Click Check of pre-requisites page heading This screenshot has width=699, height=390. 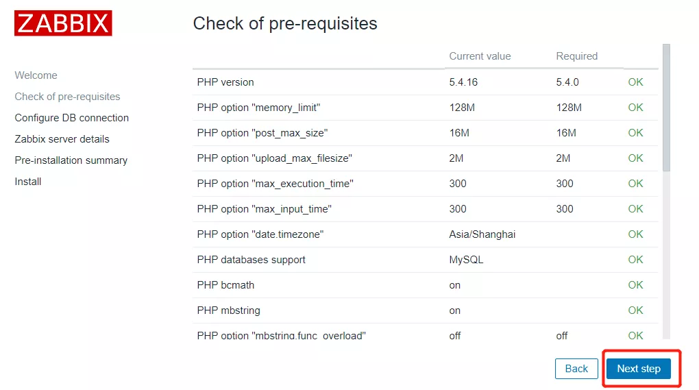[285, 23]
